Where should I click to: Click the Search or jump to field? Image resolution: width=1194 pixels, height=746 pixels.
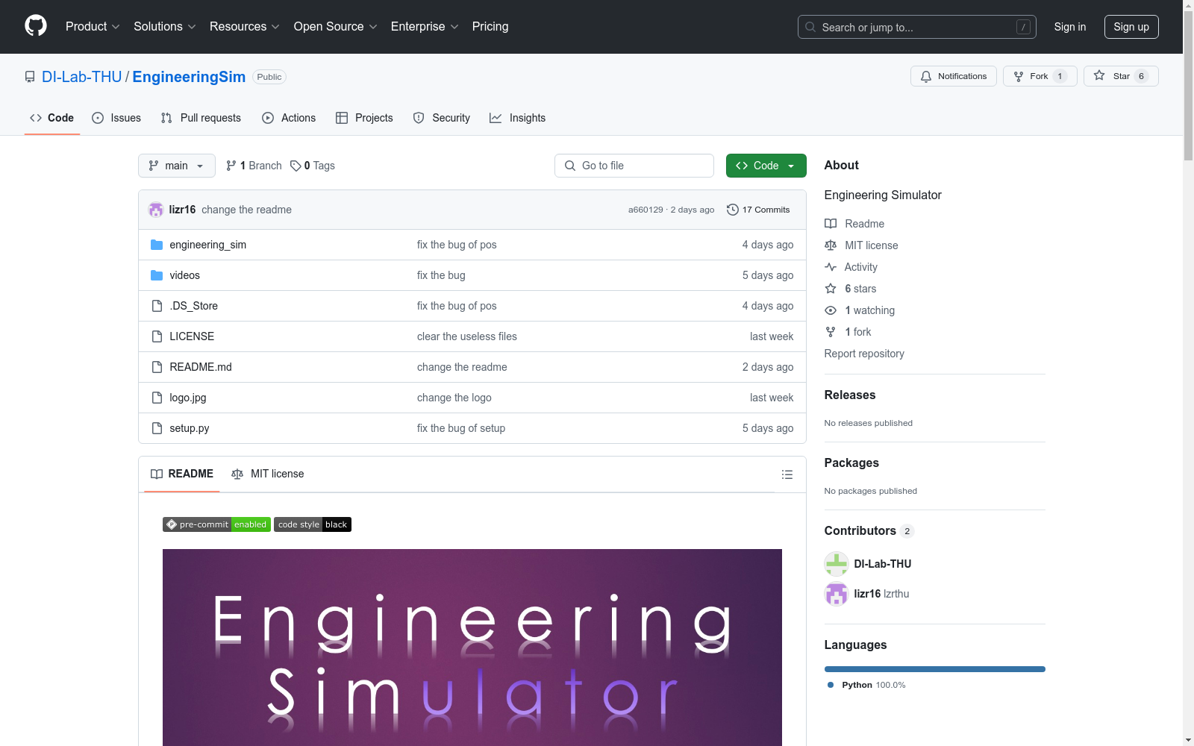coord(917,27)
